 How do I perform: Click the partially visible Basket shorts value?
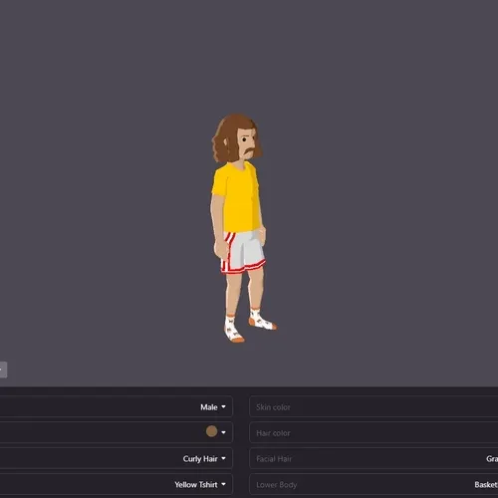486,485
